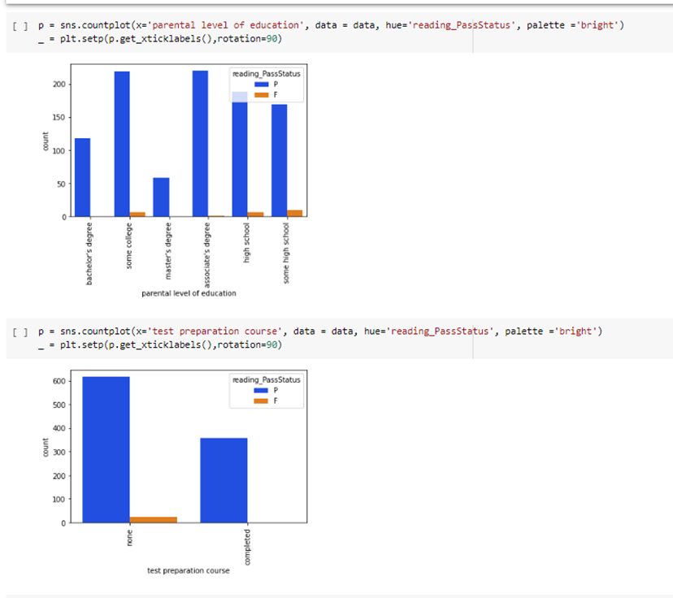Click the blue bar for master's degree
Image resolution: width=673 pixels, height=598 pixels.
coord(161,197)
